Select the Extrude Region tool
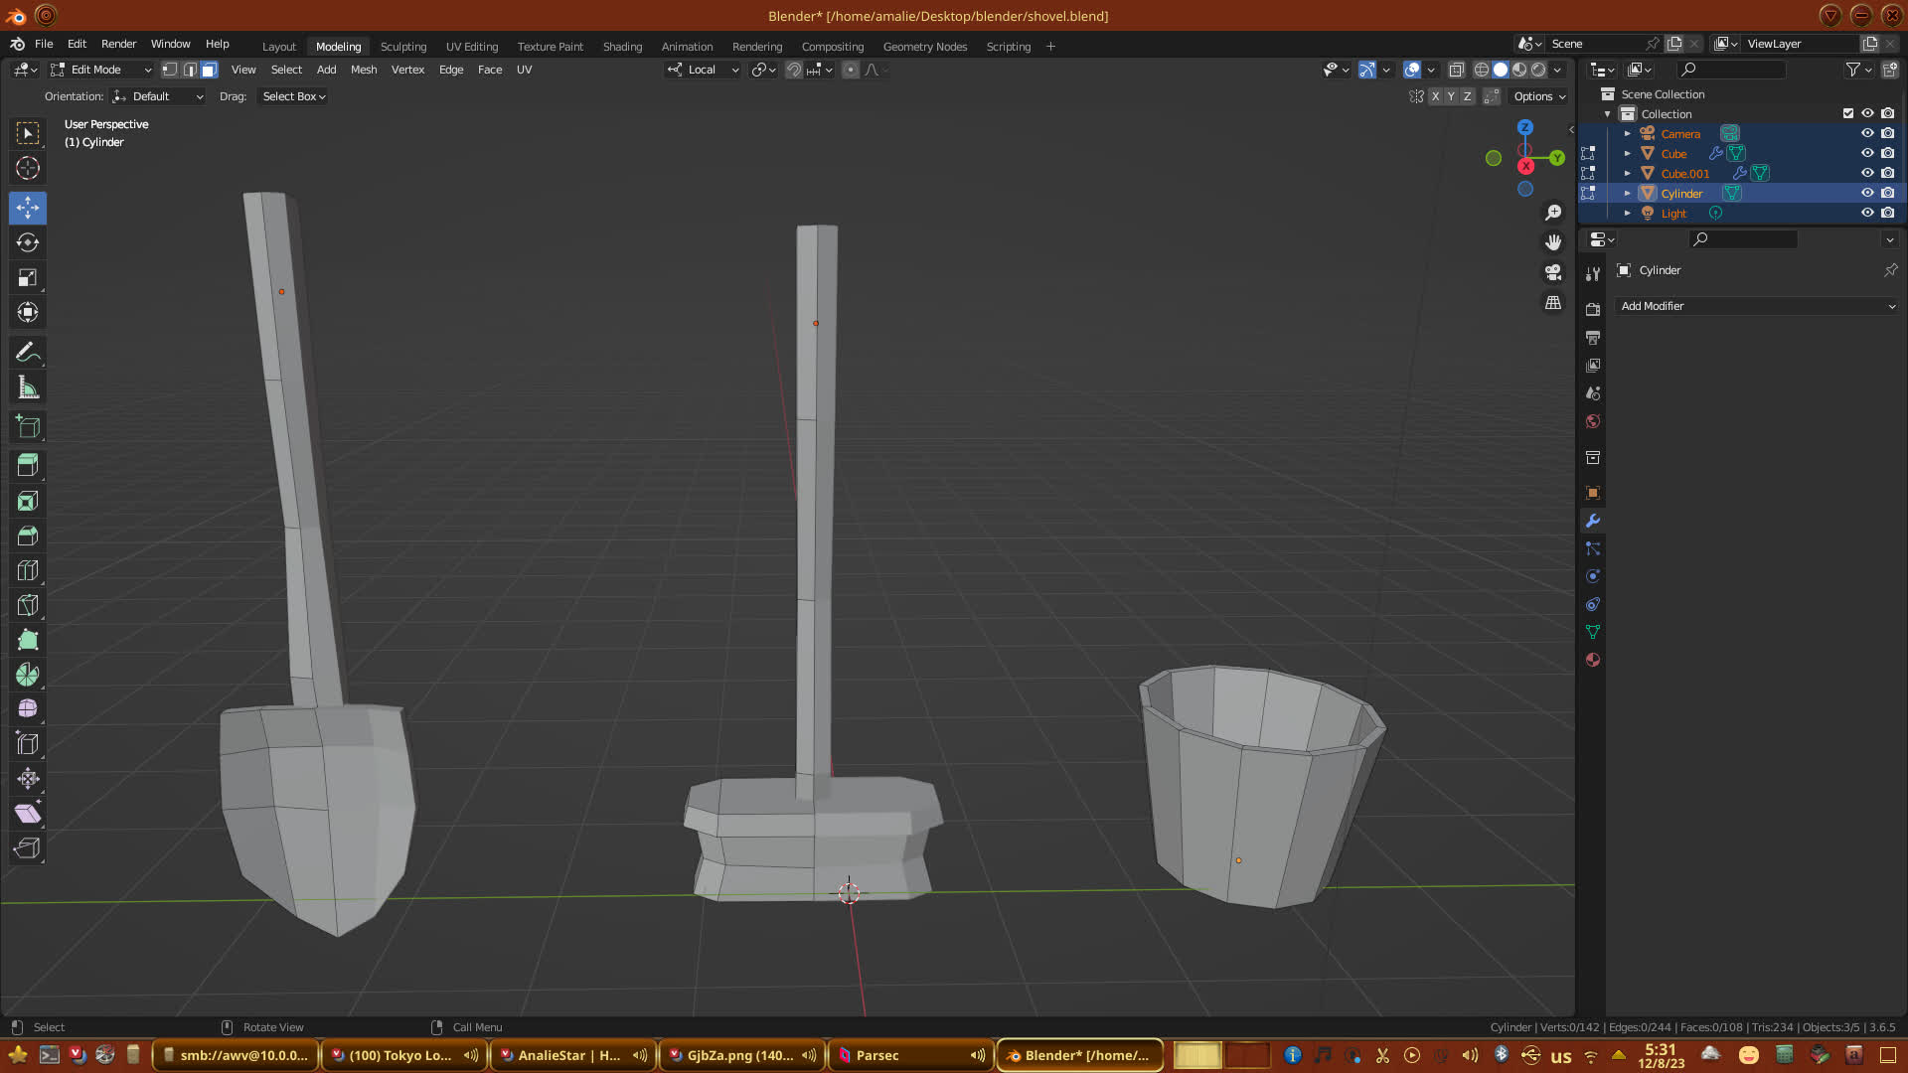Screen dimensions: 1908x1073 (28, 465)
